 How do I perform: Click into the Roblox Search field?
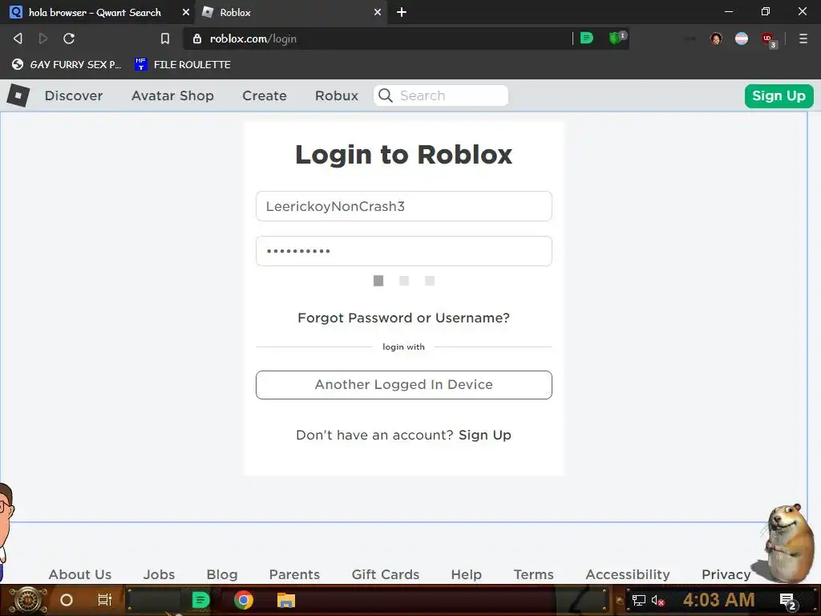441,95
